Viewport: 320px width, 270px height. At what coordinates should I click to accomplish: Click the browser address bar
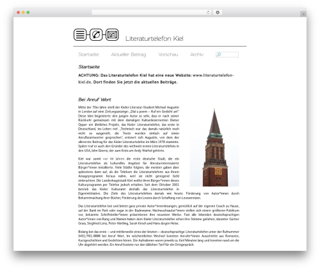152,13
